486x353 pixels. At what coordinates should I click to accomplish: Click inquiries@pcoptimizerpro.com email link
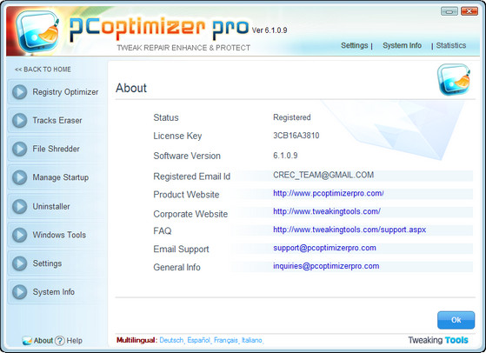tap(326, 266)
